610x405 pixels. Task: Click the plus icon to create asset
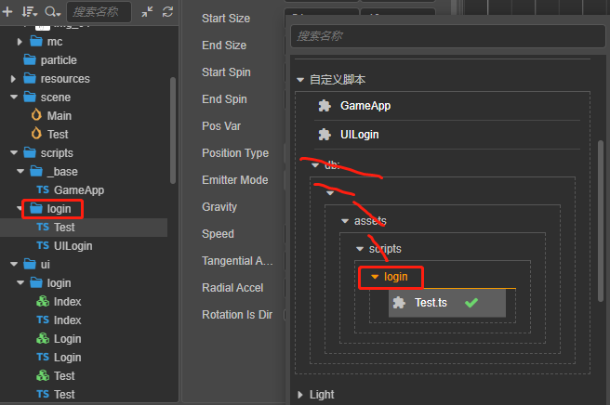7,12
